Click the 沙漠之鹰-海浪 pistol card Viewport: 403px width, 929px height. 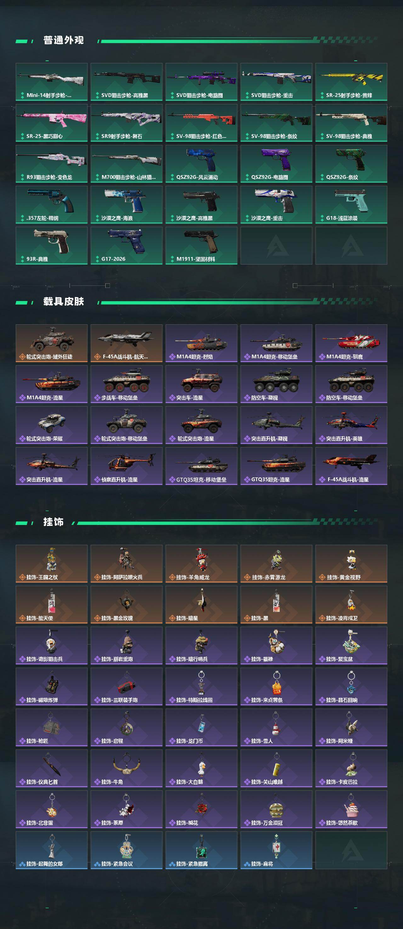127,205
